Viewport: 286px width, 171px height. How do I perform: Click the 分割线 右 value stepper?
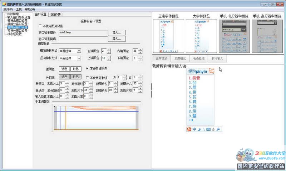[140, 78]
